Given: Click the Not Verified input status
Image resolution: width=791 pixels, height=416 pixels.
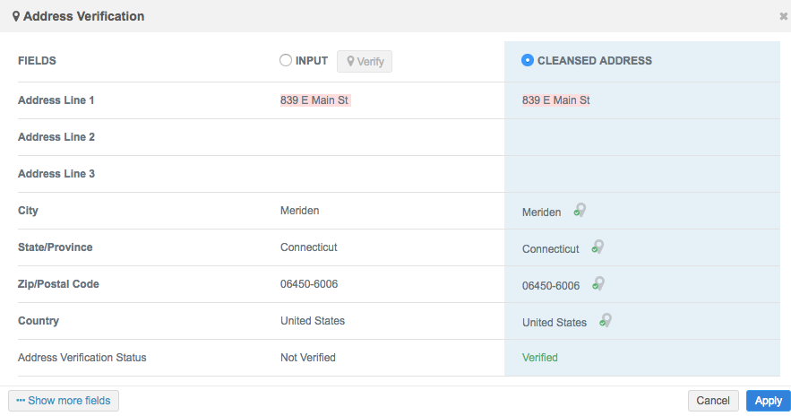Looking at the screenshot, I should [x=307, y=358].
